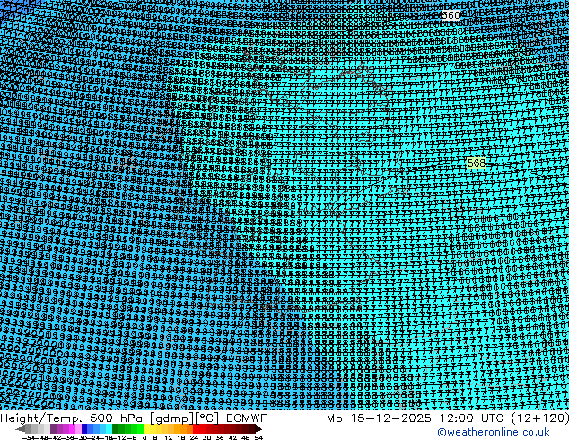Pick the bright yellow legend swatch at 0
569x440 pixels.
(x=146, y=428)
